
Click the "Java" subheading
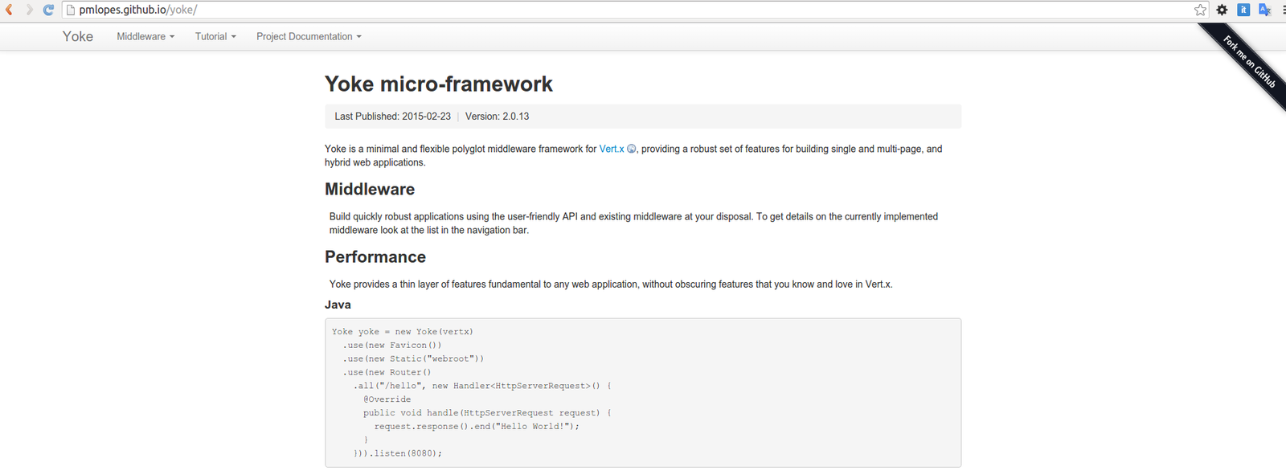[338, 305]
